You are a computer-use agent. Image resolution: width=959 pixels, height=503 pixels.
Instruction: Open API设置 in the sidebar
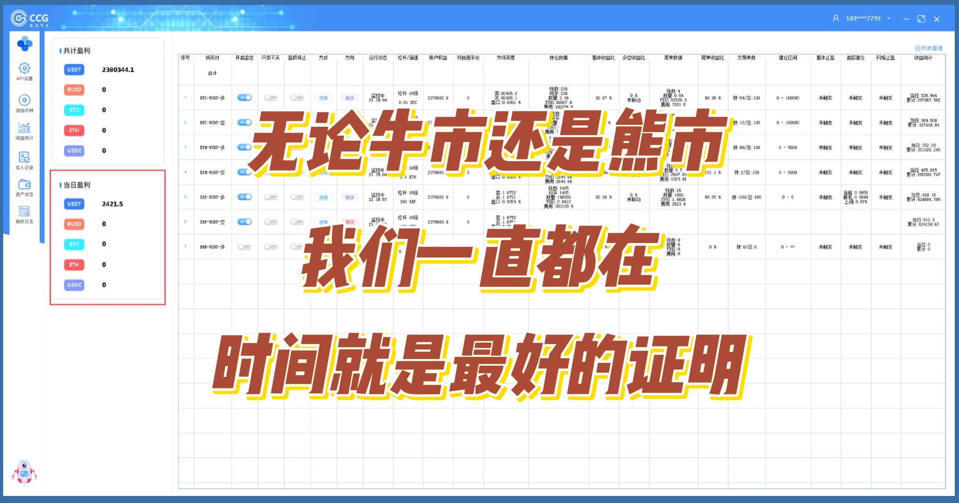(24, 69)
